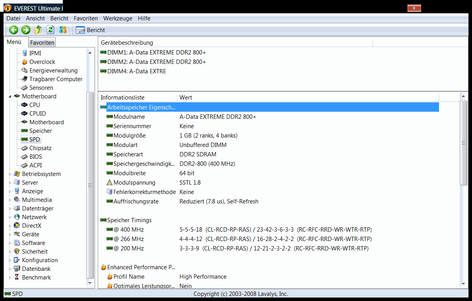Image resolution: width=472 pixels, height=301 pixels.
Task: Switch to the Favoriten tab
Action: (42, 43)
